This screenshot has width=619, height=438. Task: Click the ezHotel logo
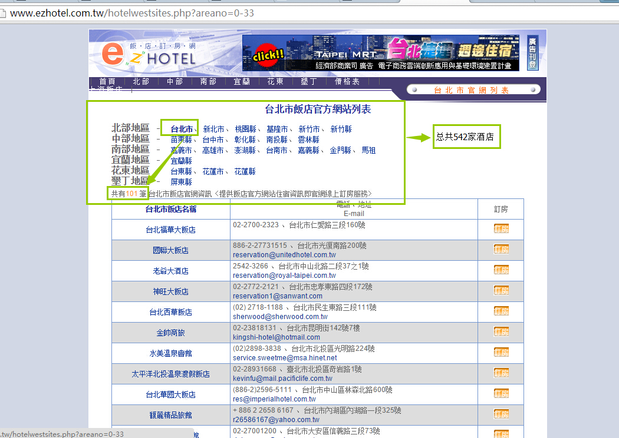(x=149, y=54)
